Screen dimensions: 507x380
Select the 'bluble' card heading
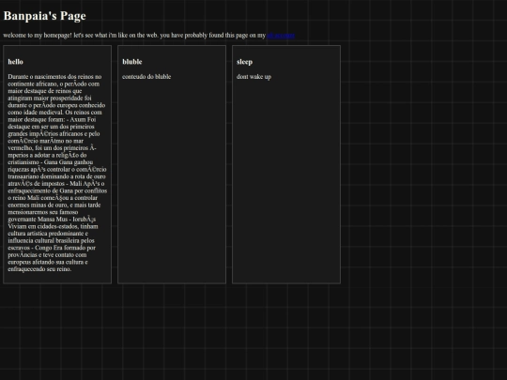132,62
